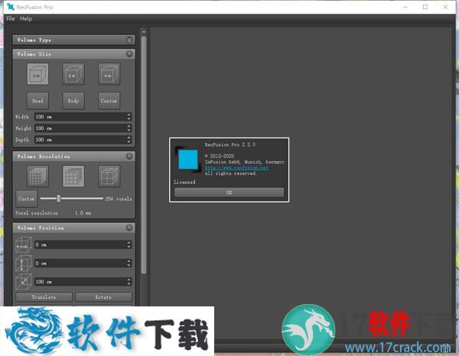Select the 2 m volume size cube

tap(73, 74)
